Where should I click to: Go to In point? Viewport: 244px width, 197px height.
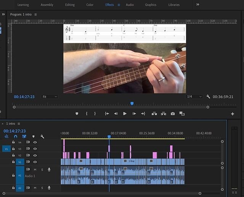pyautogui.click(x=107, y=114)
